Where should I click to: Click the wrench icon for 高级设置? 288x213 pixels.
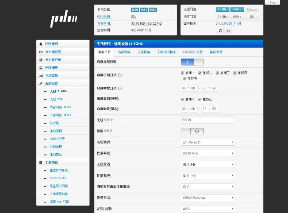pos(41,84)
